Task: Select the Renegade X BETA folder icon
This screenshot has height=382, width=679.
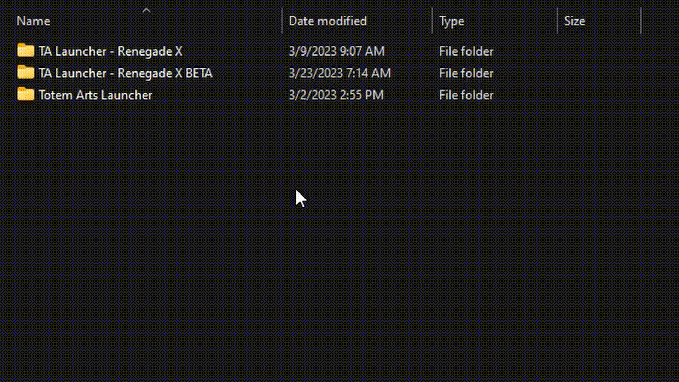Action: (x=25, y=72)
